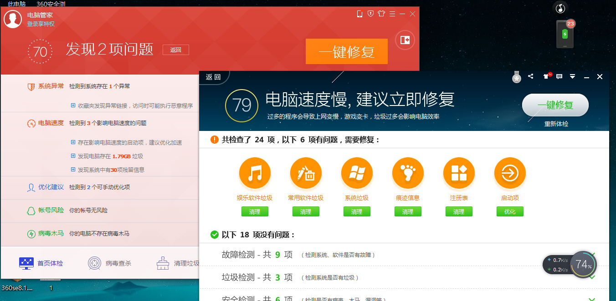Click the 痕迹信息 footprint icon
This screenshot has width=616, height=301.
pos(408,173)
